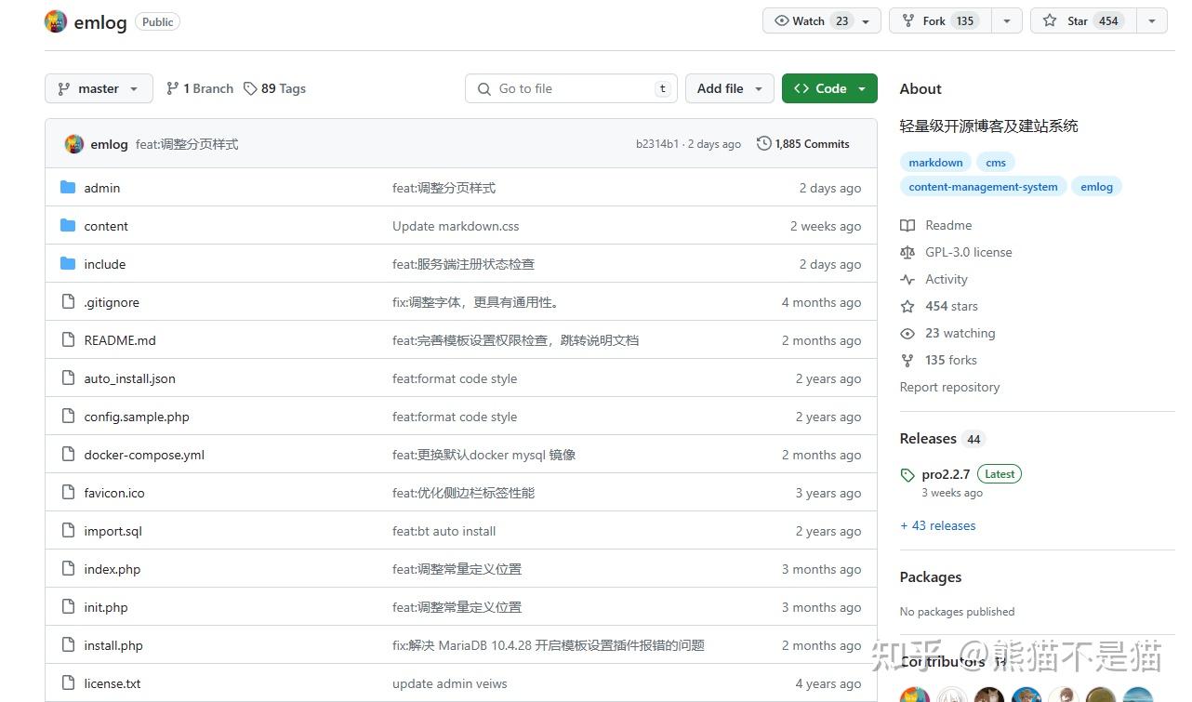Expand the master branch dropdown
Viewport: 1192px width, 702px height.
[x=99, y=88]
